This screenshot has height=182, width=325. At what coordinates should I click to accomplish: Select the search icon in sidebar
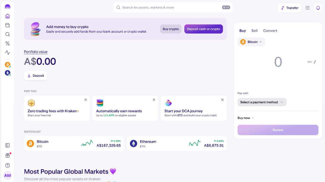(x=7, y=34)
